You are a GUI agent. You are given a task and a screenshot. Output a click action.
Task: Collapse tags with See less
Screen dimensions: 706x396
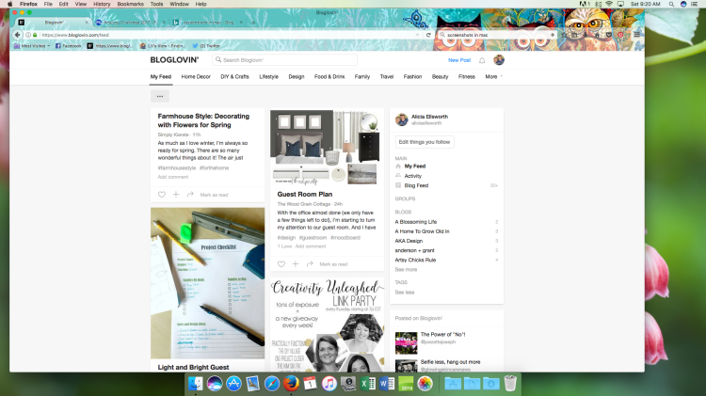click(x=405, y=293)
